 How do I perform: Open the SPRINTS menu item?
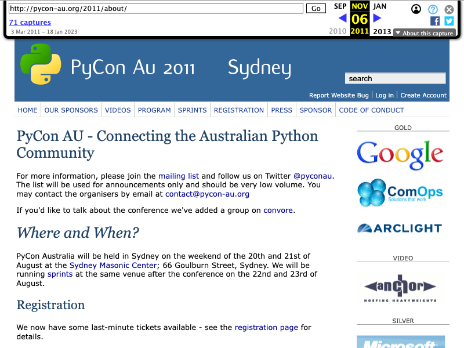pyautogui.click(x=193, y=110)
